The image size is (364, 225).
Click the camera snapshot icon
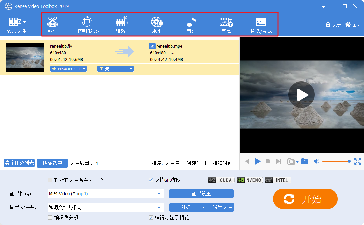[x=291, y=161]
